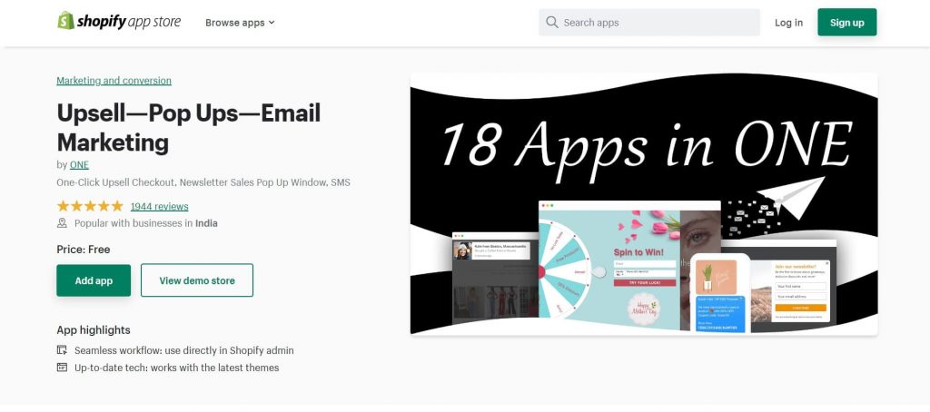This screenshot has width=930, height=412.
Task: Open the 18 Apps in ONE banner image
Action: 644,203
